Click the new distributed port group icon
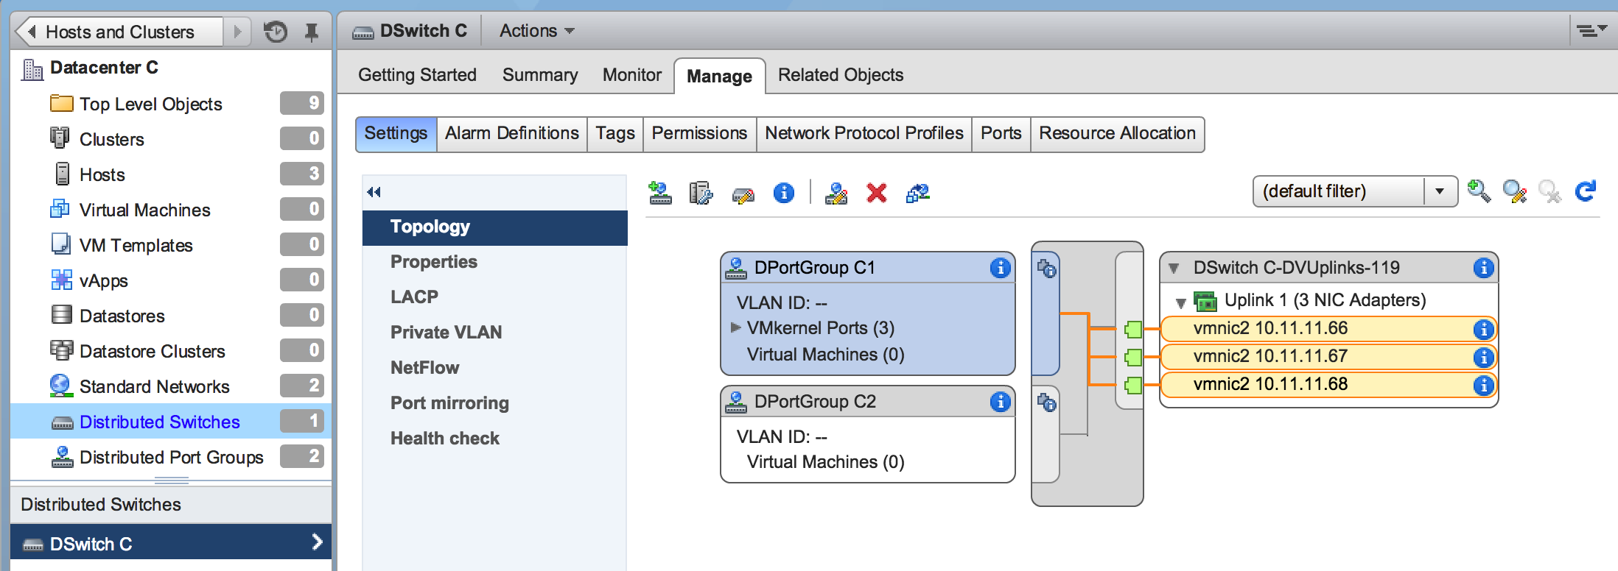1618x571 pixels. point(659,194)
